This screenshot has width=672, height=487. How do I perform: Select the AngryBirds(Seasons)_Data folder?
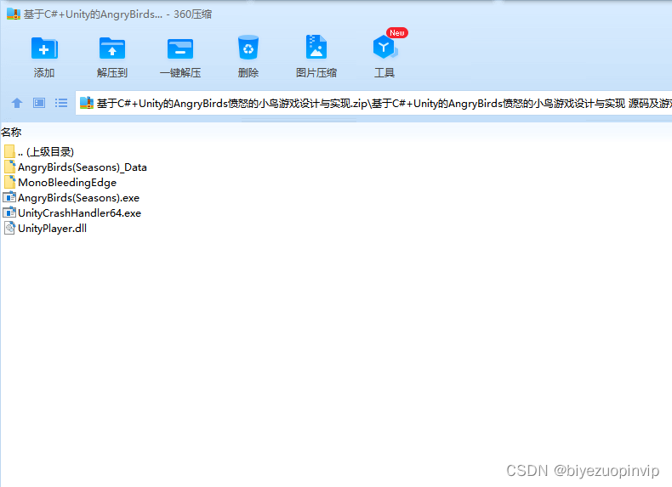(76, 167)
